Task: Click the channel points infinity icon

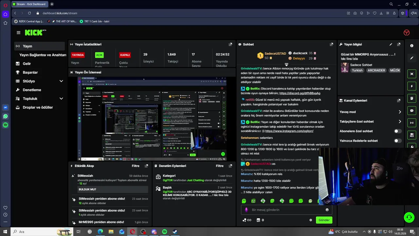Action: click(x=247, y=220)
